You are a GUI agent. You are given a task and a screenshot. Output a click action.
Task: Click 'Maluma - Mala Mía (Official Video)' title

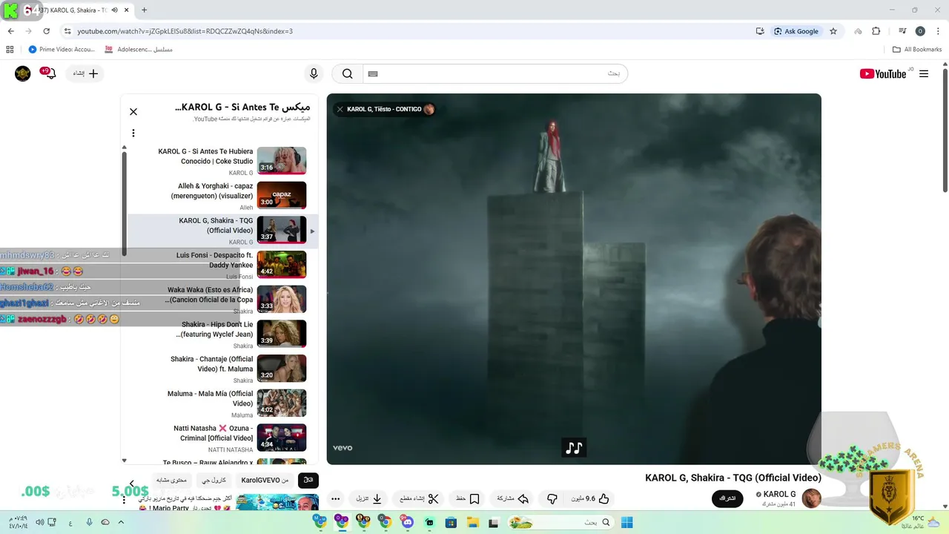pyautogui.click(x=211, y=398)
